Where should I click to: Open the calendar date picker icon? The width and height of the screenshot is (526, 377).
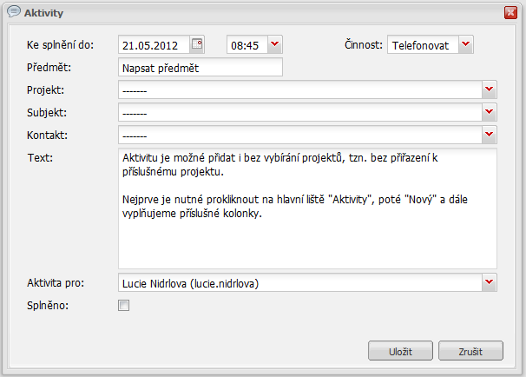(x=197, y=44)
